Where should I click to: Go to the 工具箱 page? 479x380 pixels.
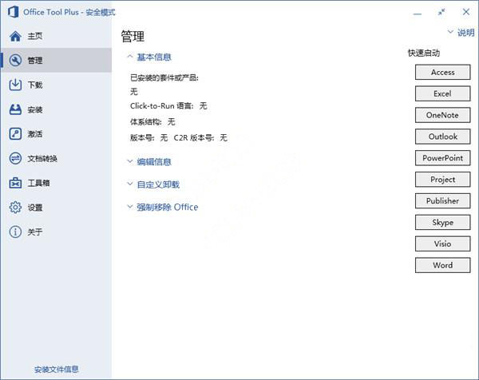point(38,183)
